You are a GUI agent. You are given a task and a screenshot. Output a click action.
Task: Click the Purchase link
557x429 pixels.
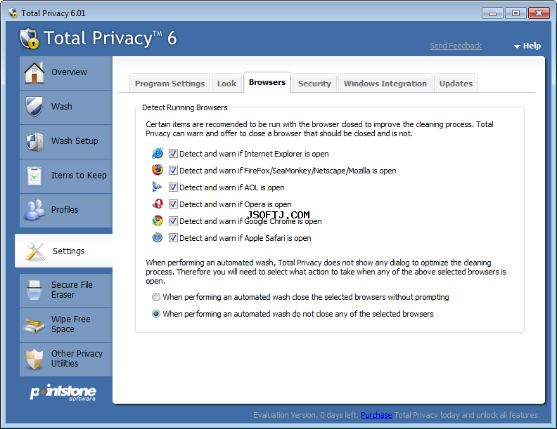pyautogui.click(x=376, y=415)
